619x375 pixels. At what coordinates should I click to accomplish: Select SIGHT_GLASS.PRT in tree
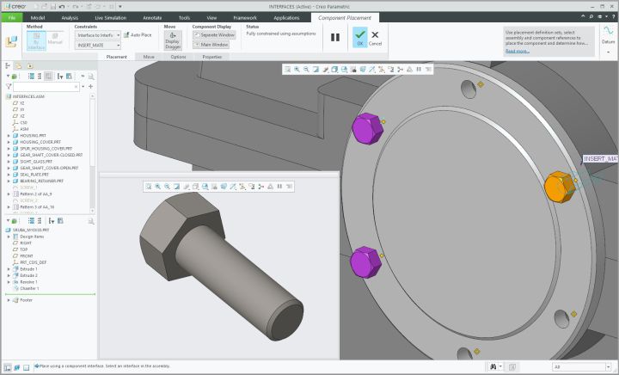tap(36, 162)
